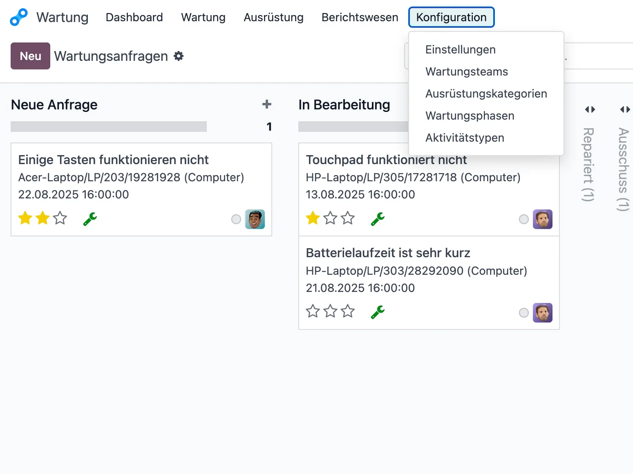The image size is (633, 474).
Task: Click the Neu button
Action: click(30, 56)
